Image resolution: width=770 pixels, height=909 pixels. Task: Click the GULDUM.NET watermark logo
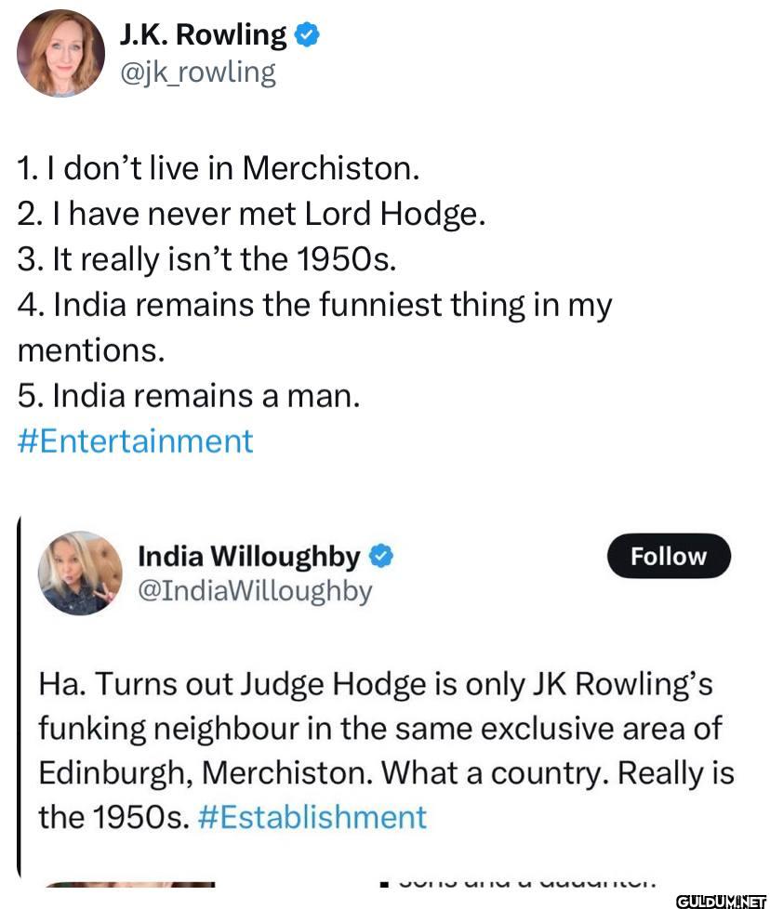(x=720, y=900)
